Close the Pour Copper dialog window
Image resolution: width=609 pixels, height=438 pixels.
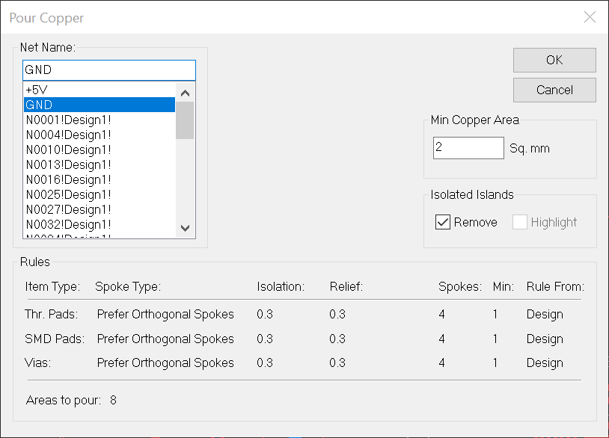coord(590,17)
